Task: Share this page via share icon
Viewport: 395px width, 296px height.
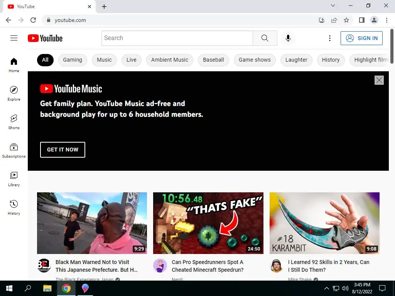Action: pos(334,20)
